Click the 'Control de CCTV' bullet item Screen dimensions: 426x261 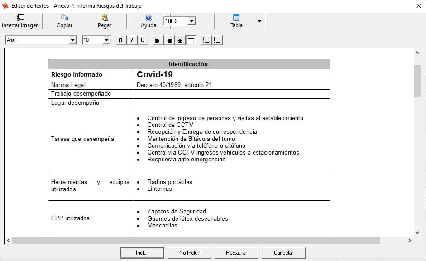coord(170,125)
